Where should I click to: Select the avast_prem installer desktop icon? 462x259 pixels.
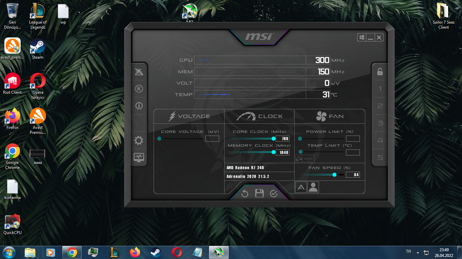coord(13,49)
